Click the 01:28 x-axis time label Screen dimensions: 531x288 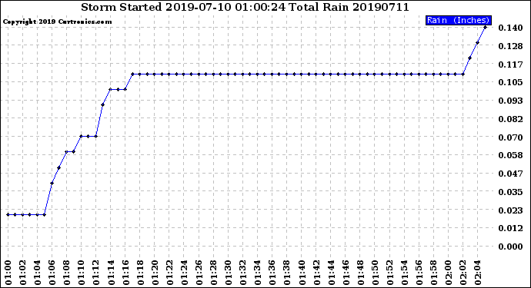(213, 273)
